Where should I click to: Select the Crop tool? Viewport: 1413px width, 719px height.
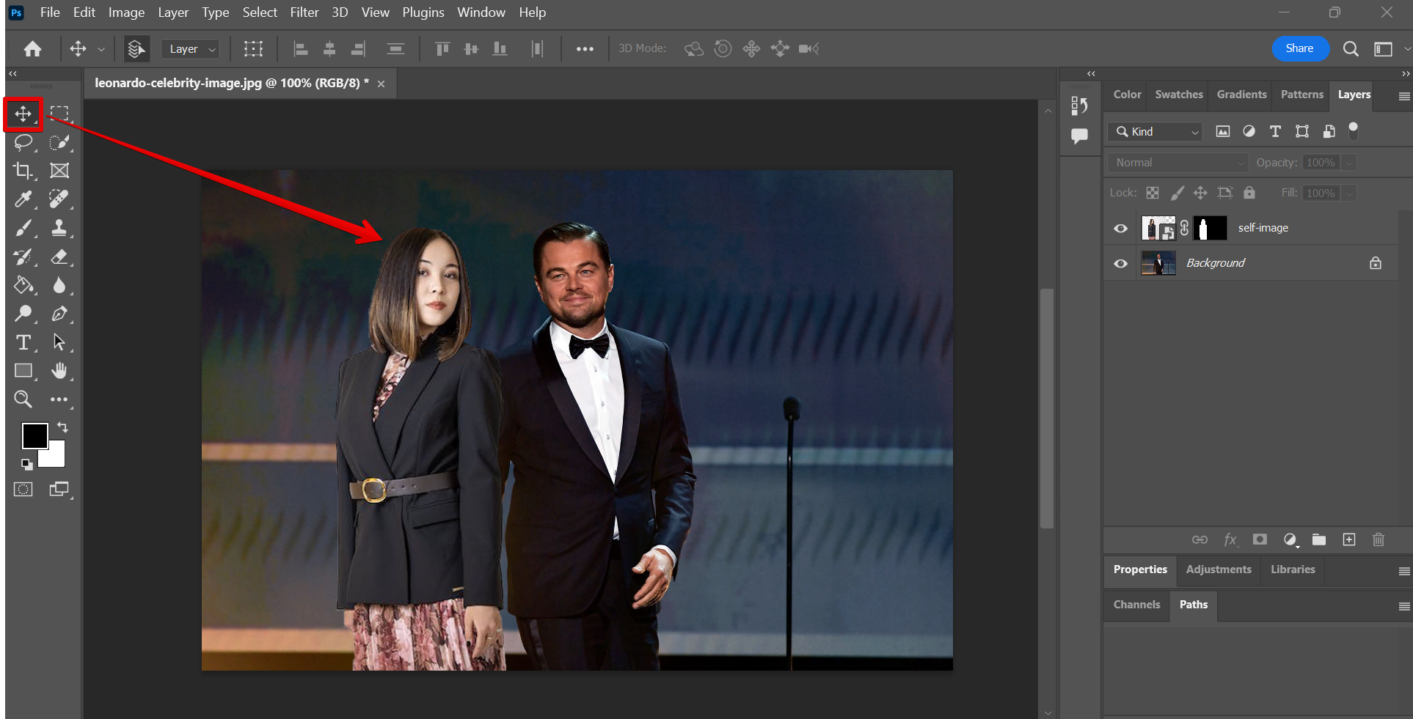pos(23,171)
